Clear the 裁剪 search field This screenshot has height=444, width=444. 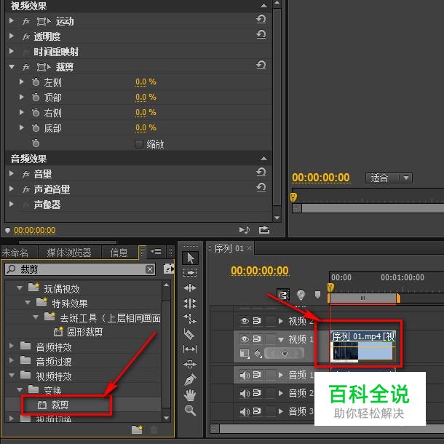coord(150,269)
